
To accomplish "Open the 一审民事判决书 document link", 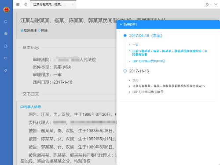I will (169, 53).
